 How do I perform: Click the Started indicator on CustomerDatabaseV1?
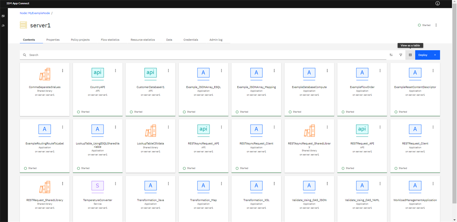coord(132,112)
